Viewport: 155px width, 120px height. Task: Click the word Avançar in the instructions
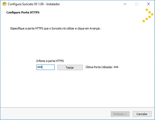[95, 28]
